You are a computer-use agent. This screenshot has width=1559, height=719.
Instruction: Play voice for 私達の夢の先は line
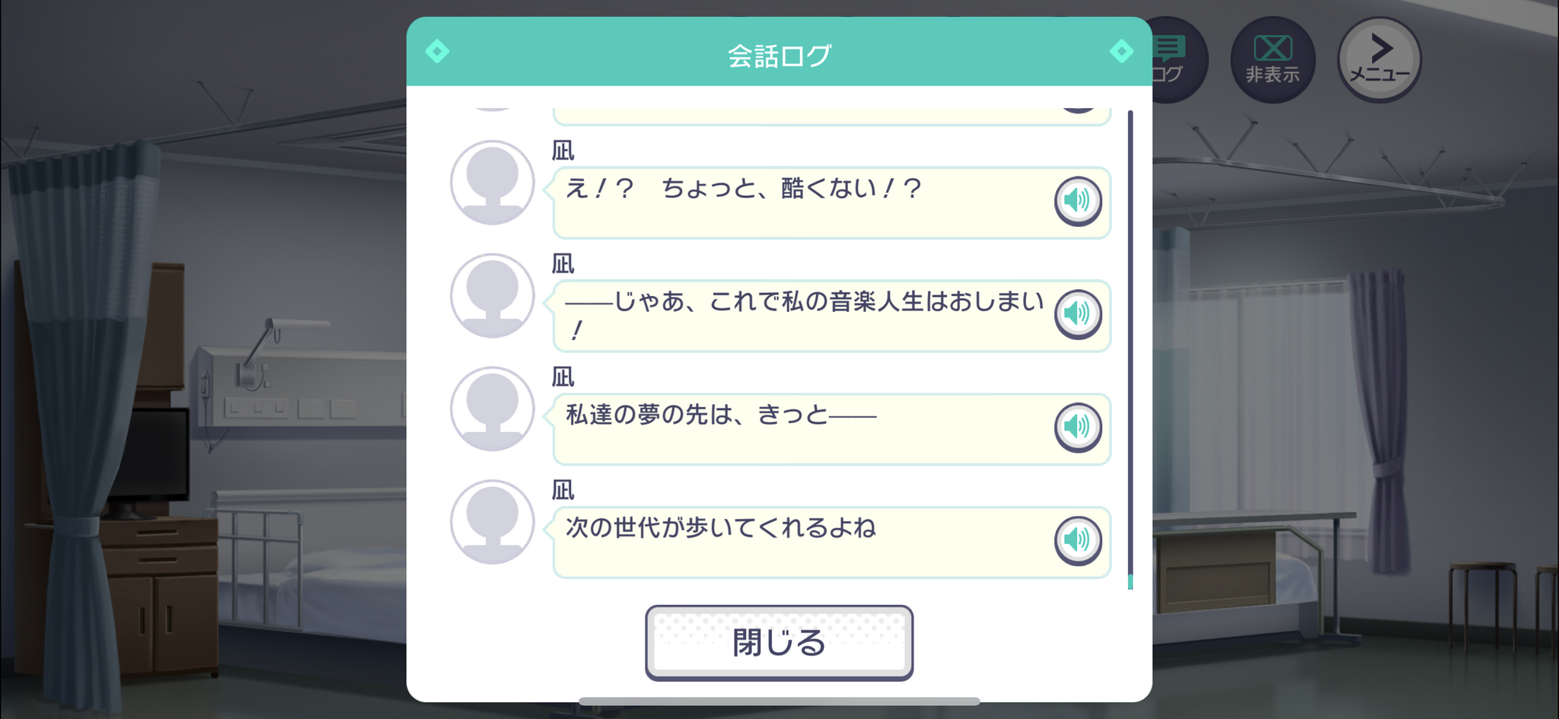[x=1078, y=428]
